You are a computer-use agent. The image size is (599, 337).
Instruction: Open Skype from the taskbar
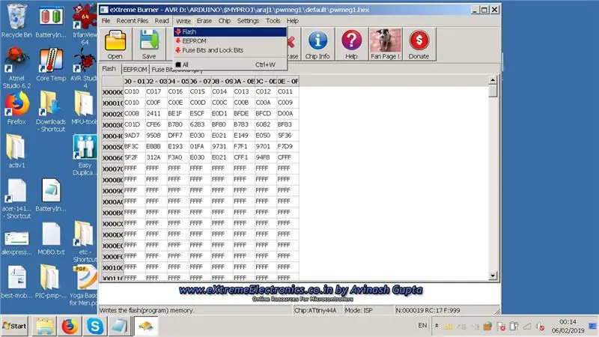[x=95, y=327]
